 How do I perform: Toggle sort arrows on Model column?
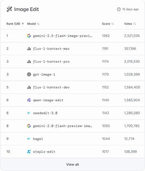38,24
